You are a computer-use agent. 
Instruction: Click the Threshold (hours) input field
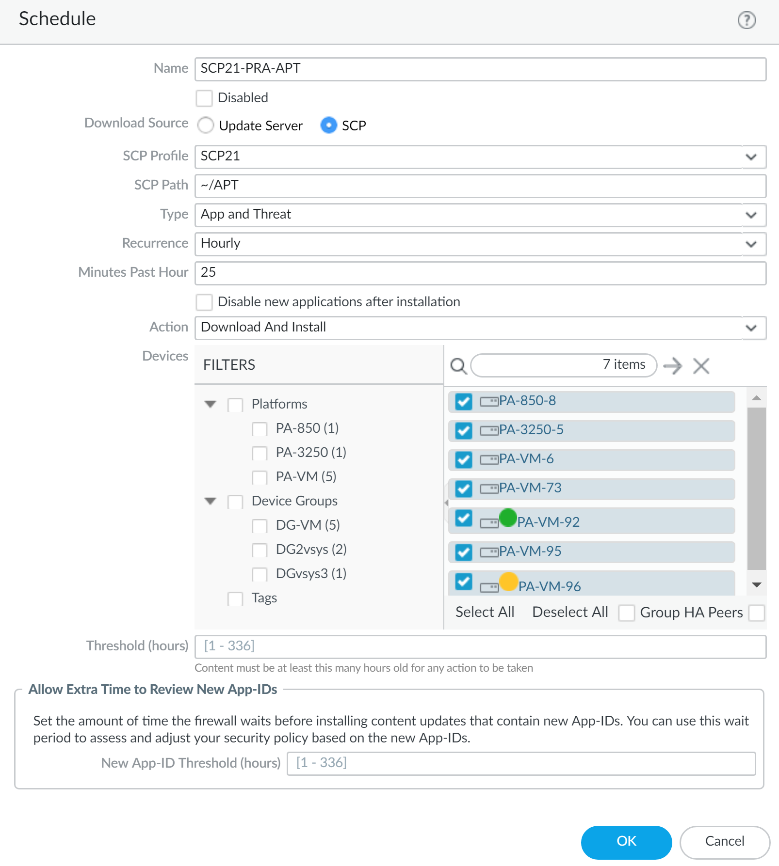point(480,646)
